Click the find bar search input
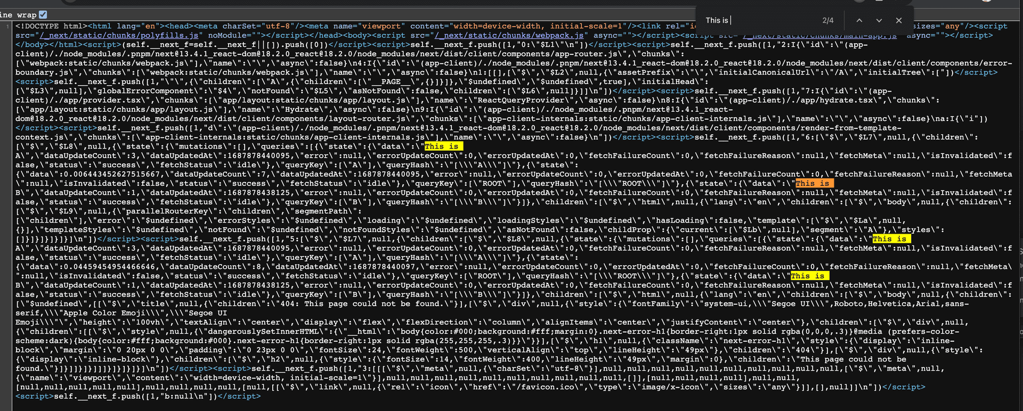Image resolution: width=1023 pixels, height=411 pixels. [759, 20]
